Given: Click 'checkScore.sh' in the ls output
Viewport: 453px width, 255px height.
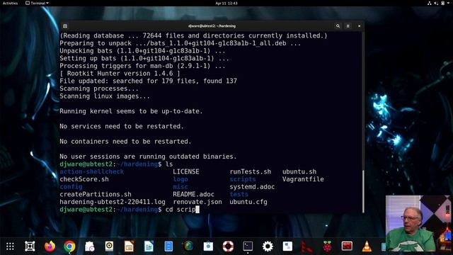Looking at the screenshot, I should 84,179.
